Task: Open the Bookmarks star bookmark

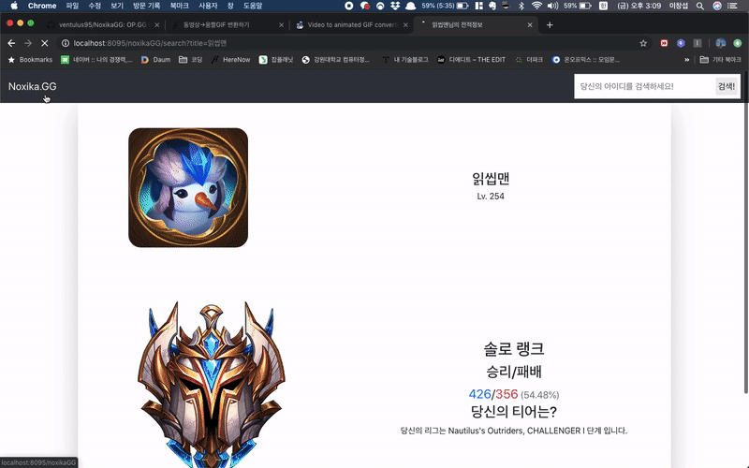Action: [30, 60]
